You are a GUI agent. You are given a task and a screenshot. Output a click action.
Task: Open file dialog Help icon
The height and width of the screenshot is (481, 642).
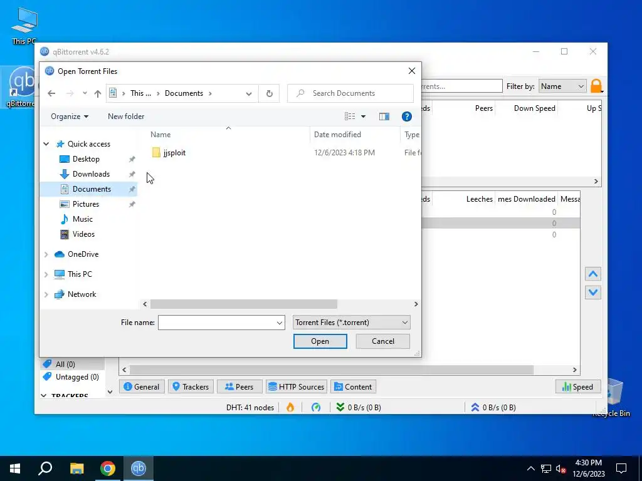[x=406, y=116]
